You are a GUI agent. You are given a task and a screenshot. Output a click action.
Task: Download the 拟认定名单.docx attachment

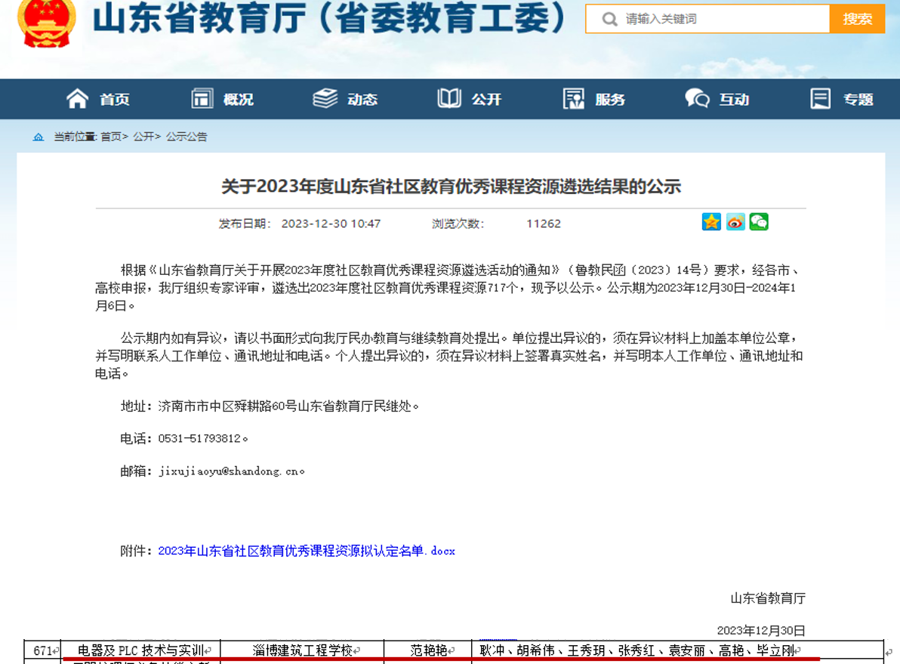pyautogui.click(x=307, y=551)
